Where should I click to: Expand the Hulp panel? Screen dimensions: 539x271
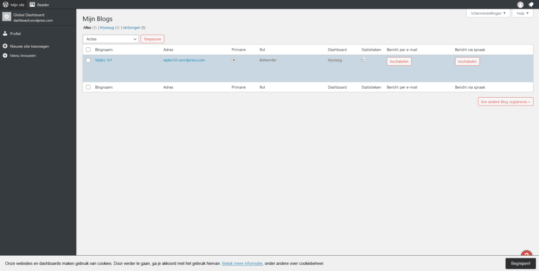tap(523, 13)
